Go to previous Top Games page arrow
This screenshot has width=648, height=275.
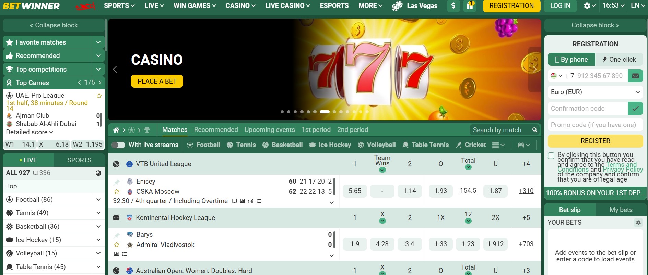[80, 83]
